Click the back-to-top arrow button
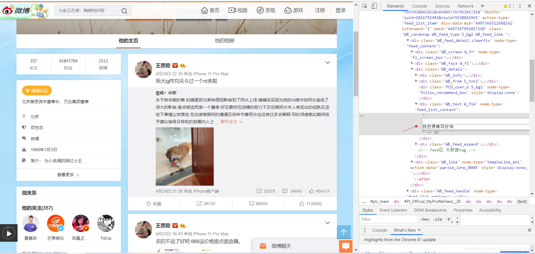The width and height of the screenshot is (535, 254). coord(344,232)
